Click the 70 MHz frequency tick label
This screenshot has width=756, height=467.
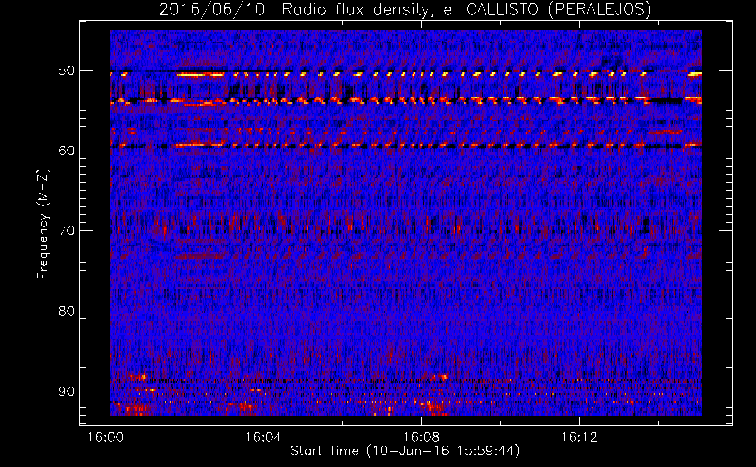(66, 231)
